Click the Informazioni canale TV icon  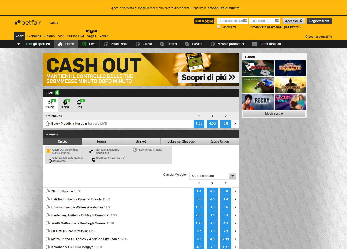(x=94, y=160)
